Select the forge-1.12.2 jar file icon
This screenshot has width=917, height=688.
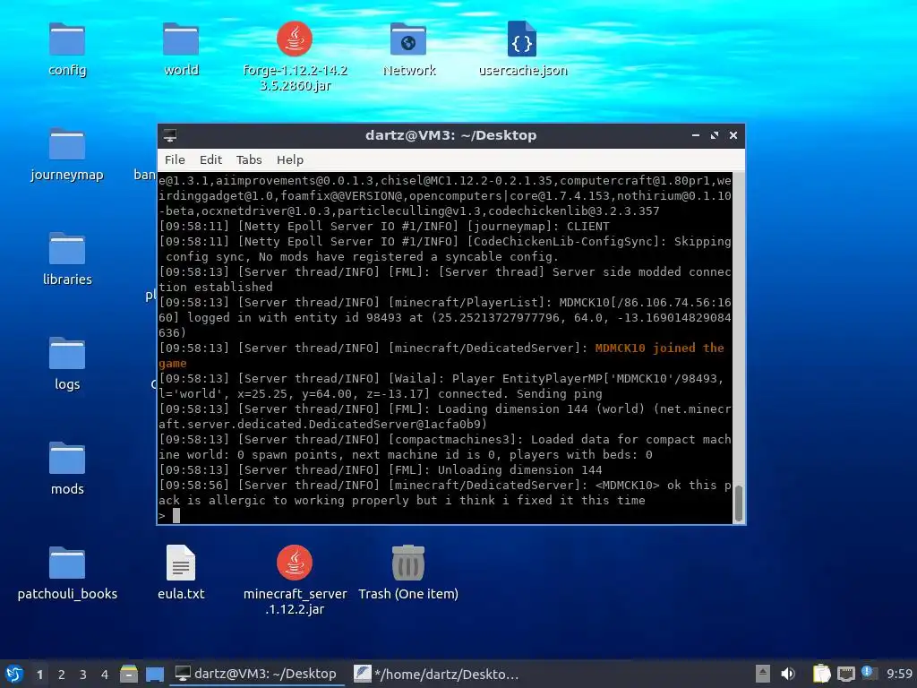coord(294,39)
